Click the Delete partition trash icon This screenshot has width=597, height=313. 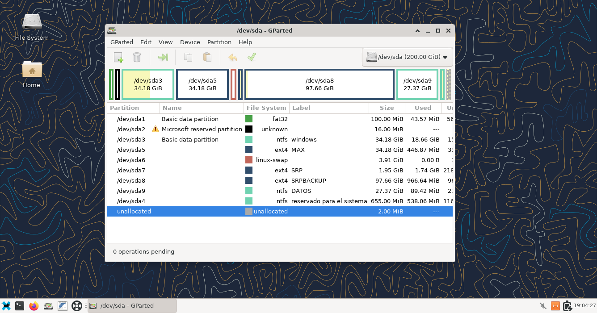pyautogui.click(x=137, y=57)
